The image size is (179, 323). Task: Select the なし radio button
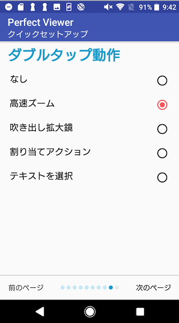162,81
